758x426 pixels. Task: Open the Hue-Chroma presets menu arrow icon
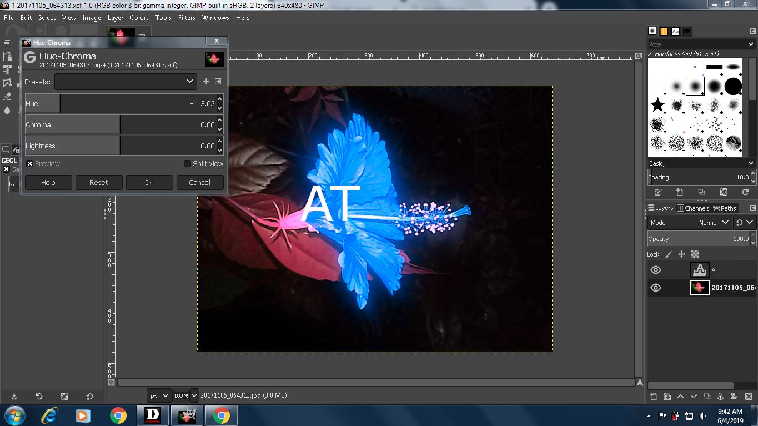(218, 82)
